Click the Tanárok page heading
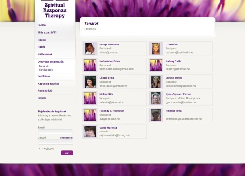Image resolution: width=245 pixels, height=176 pixels. click(92, 23)
